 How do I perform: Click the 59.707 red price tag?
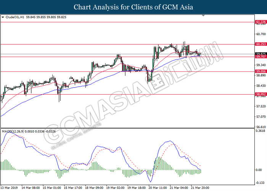point(261,57)
